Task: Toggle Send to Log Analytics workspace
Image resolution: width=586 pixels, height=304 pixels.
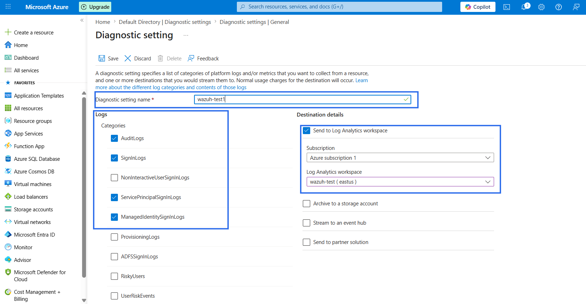Action: click(307, 131)
